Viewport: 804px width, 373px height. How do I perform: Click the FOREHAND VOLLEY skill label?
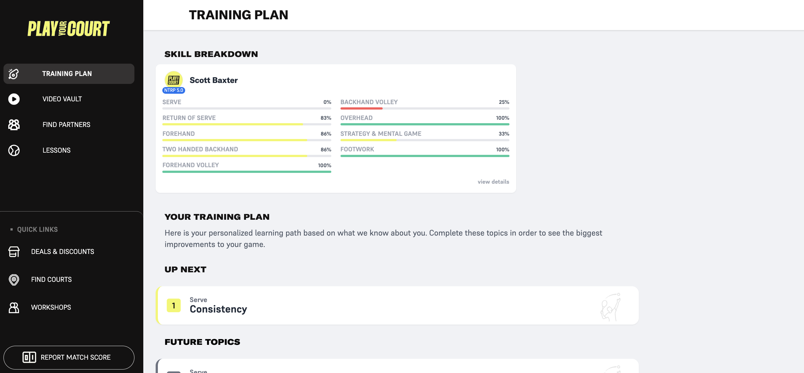click(x=191, y=165)
